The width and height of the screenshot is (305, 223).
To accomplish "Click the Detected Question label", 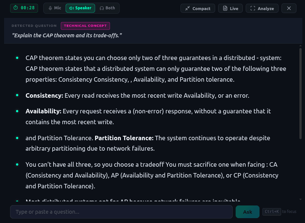I will [x=34, y=26].
